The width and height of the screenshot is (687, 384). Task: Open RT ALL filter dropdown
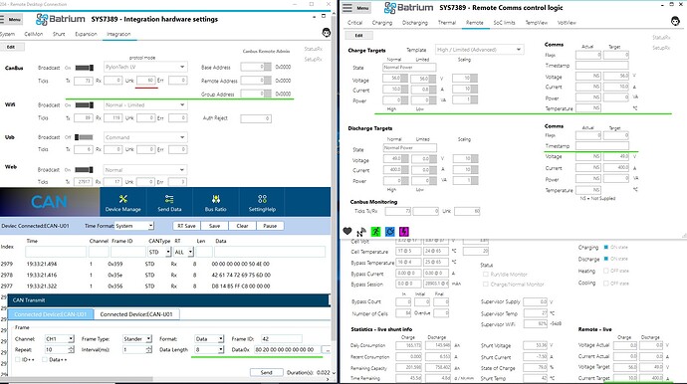point(183,252)
